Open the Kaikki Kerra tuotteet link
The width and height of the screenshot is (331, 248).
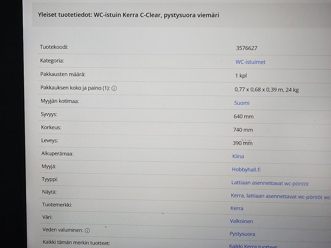[253, 246]
